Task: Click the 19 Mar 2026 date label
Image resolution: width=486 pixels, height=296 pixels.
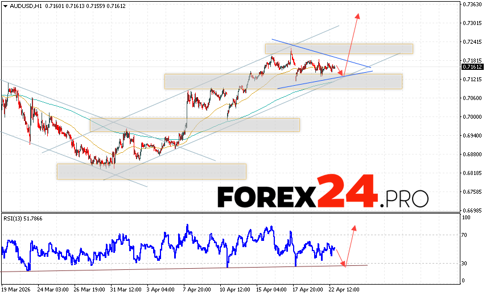Action: [15, 289]
